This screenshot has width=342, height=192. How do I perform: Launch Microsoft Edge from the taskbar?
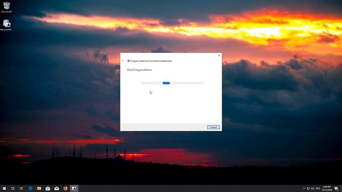click(30, 188)
